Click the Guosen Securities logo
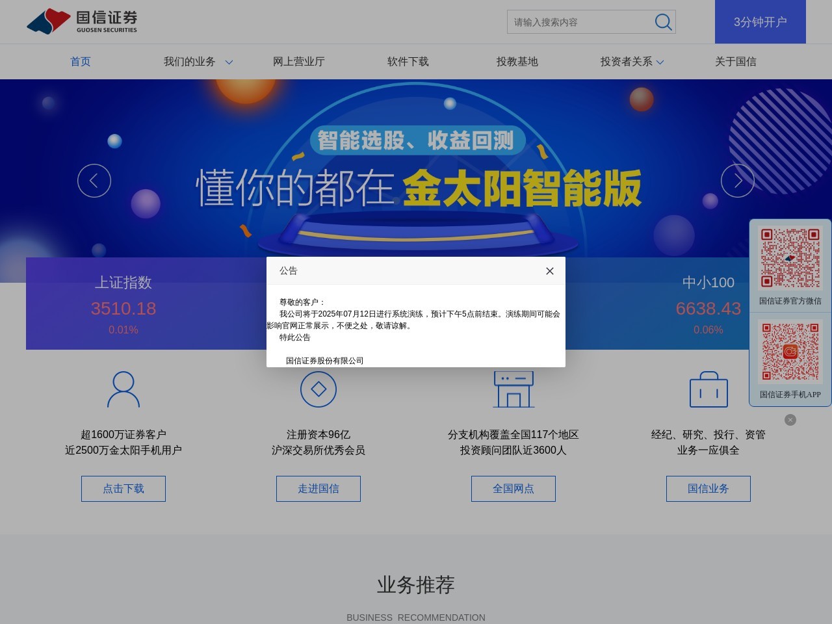The width and height of the screenshot is (832, 624). 82,21
